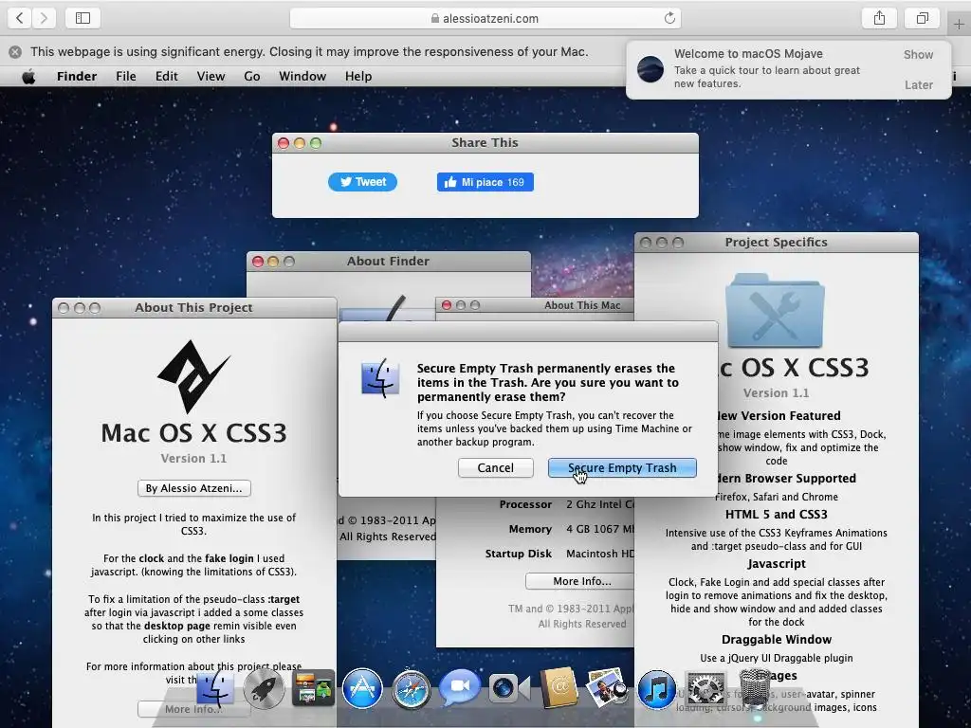The image size is (971, 728).
Task: Select the Project Specifics title bar
Action: coord(776,242)
